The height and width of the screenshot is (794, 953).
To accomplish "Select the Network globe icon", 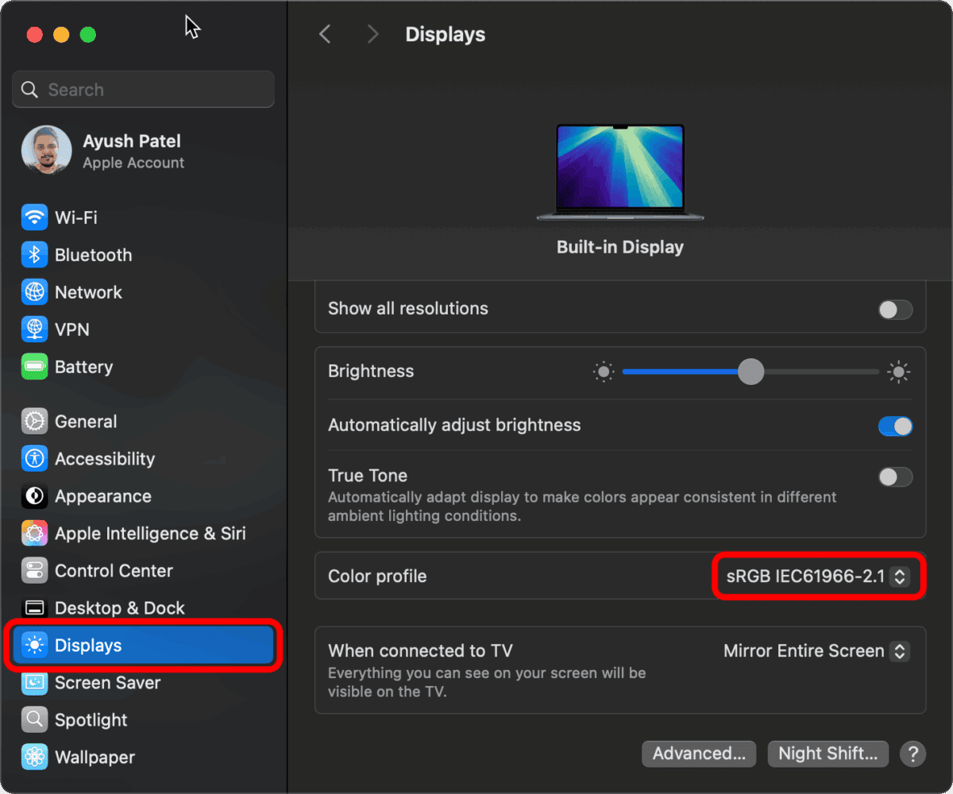I will (34, 291).
